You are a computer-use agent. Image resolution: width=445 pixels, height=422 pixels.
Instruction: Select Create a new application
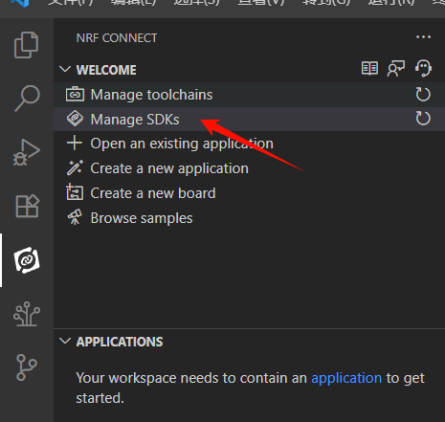click(249, 168)
